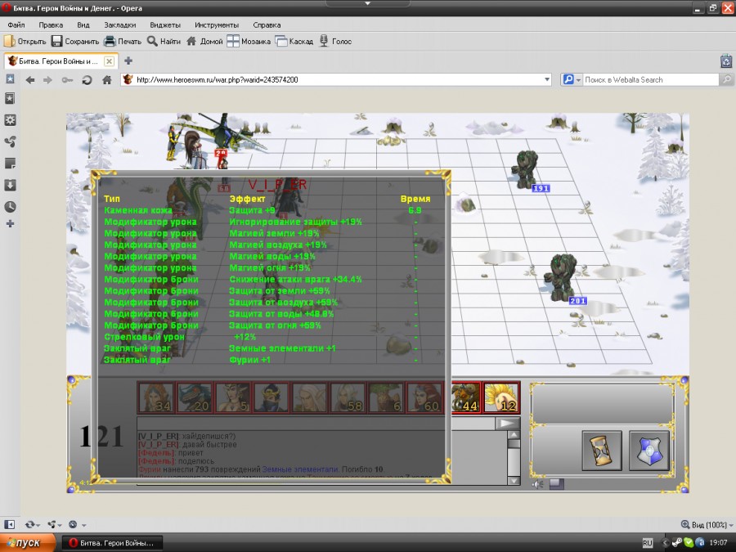Click the Найти toolbar button
Viewport: 736px width, 552px height.
[164, 42]
